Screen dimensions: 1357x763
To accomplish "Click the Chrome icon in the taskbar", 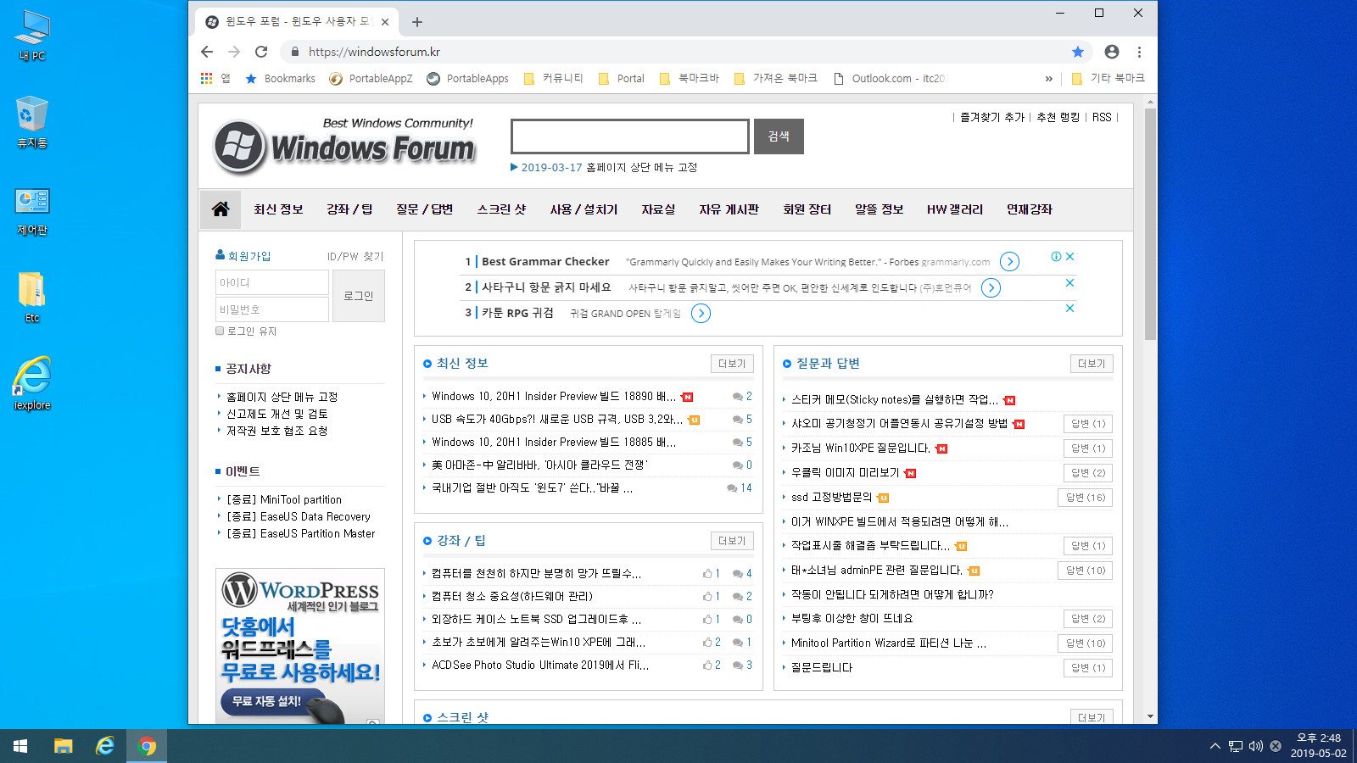I will tap(147, 746).
